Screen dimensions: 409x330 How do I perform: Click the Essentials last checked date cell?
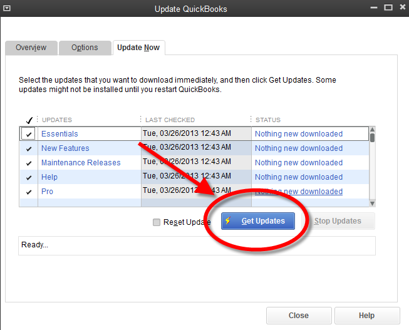click(x=196, y=133)
